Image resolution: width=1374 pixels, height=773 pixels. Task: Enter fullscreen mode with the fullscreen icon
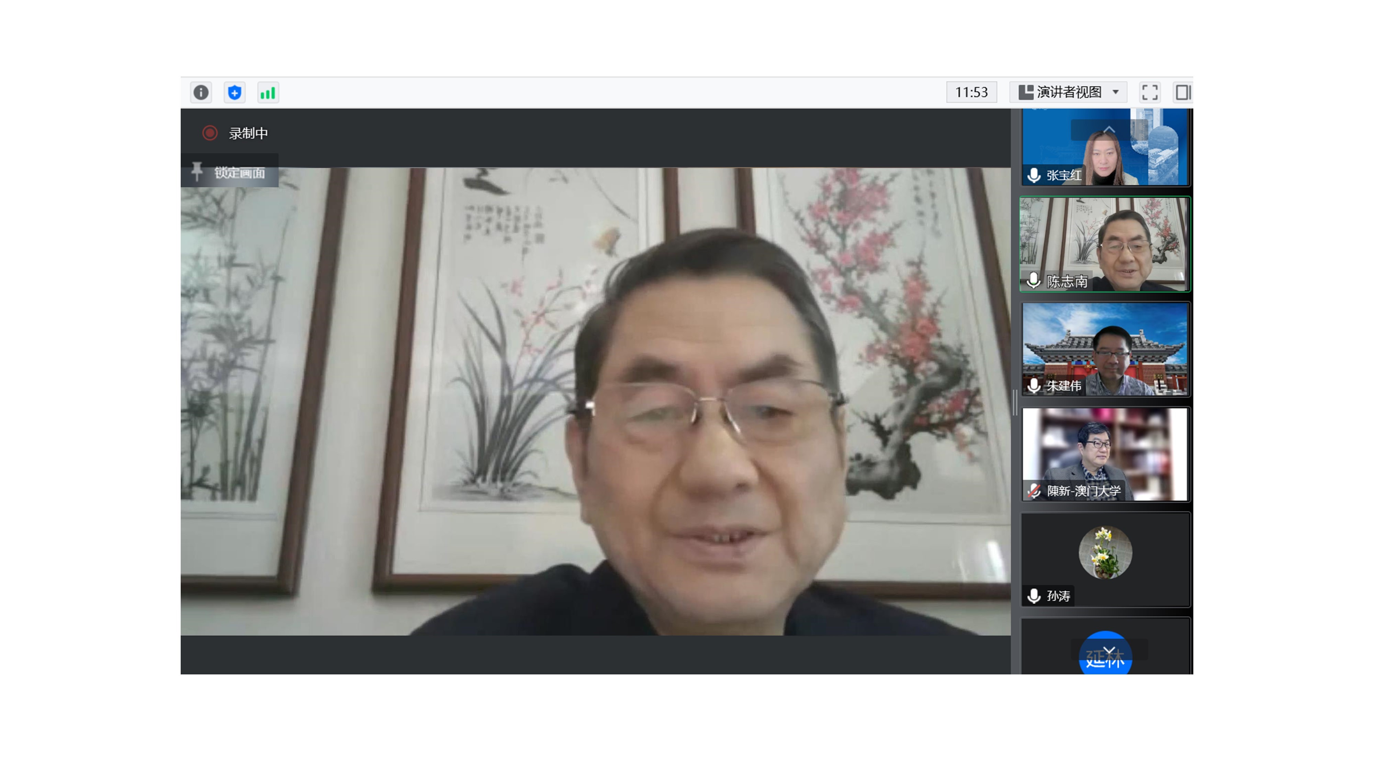(x=1149, y=92)
